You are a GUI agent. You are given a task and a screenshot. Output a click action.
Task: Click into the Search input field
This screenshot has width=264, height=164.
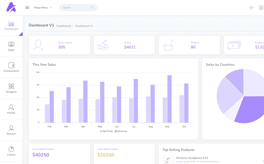point(75,8)
